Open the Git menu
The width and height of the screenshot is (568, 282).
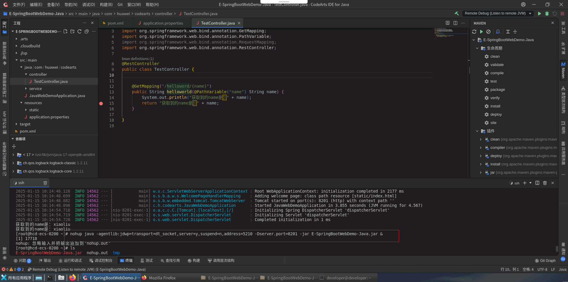point(120,4)
